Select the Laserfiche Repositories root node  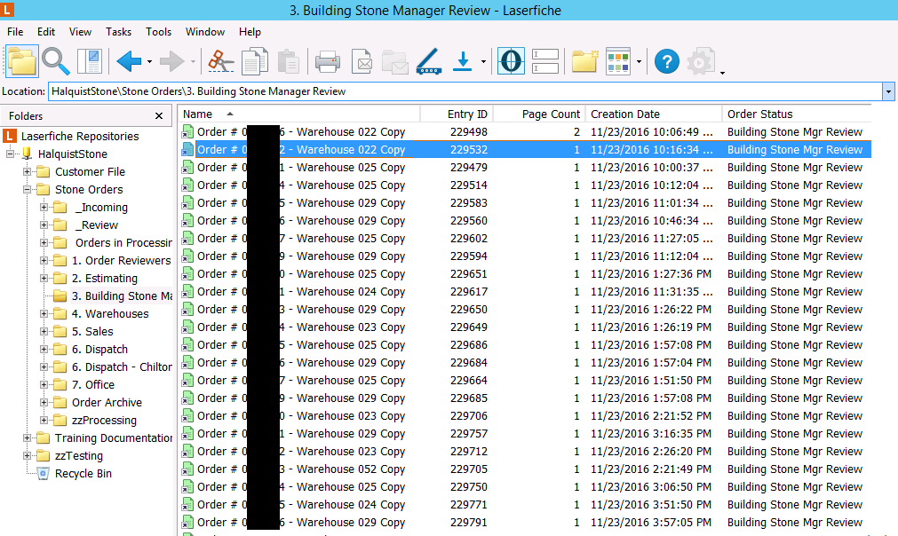(x=80, y=136)
